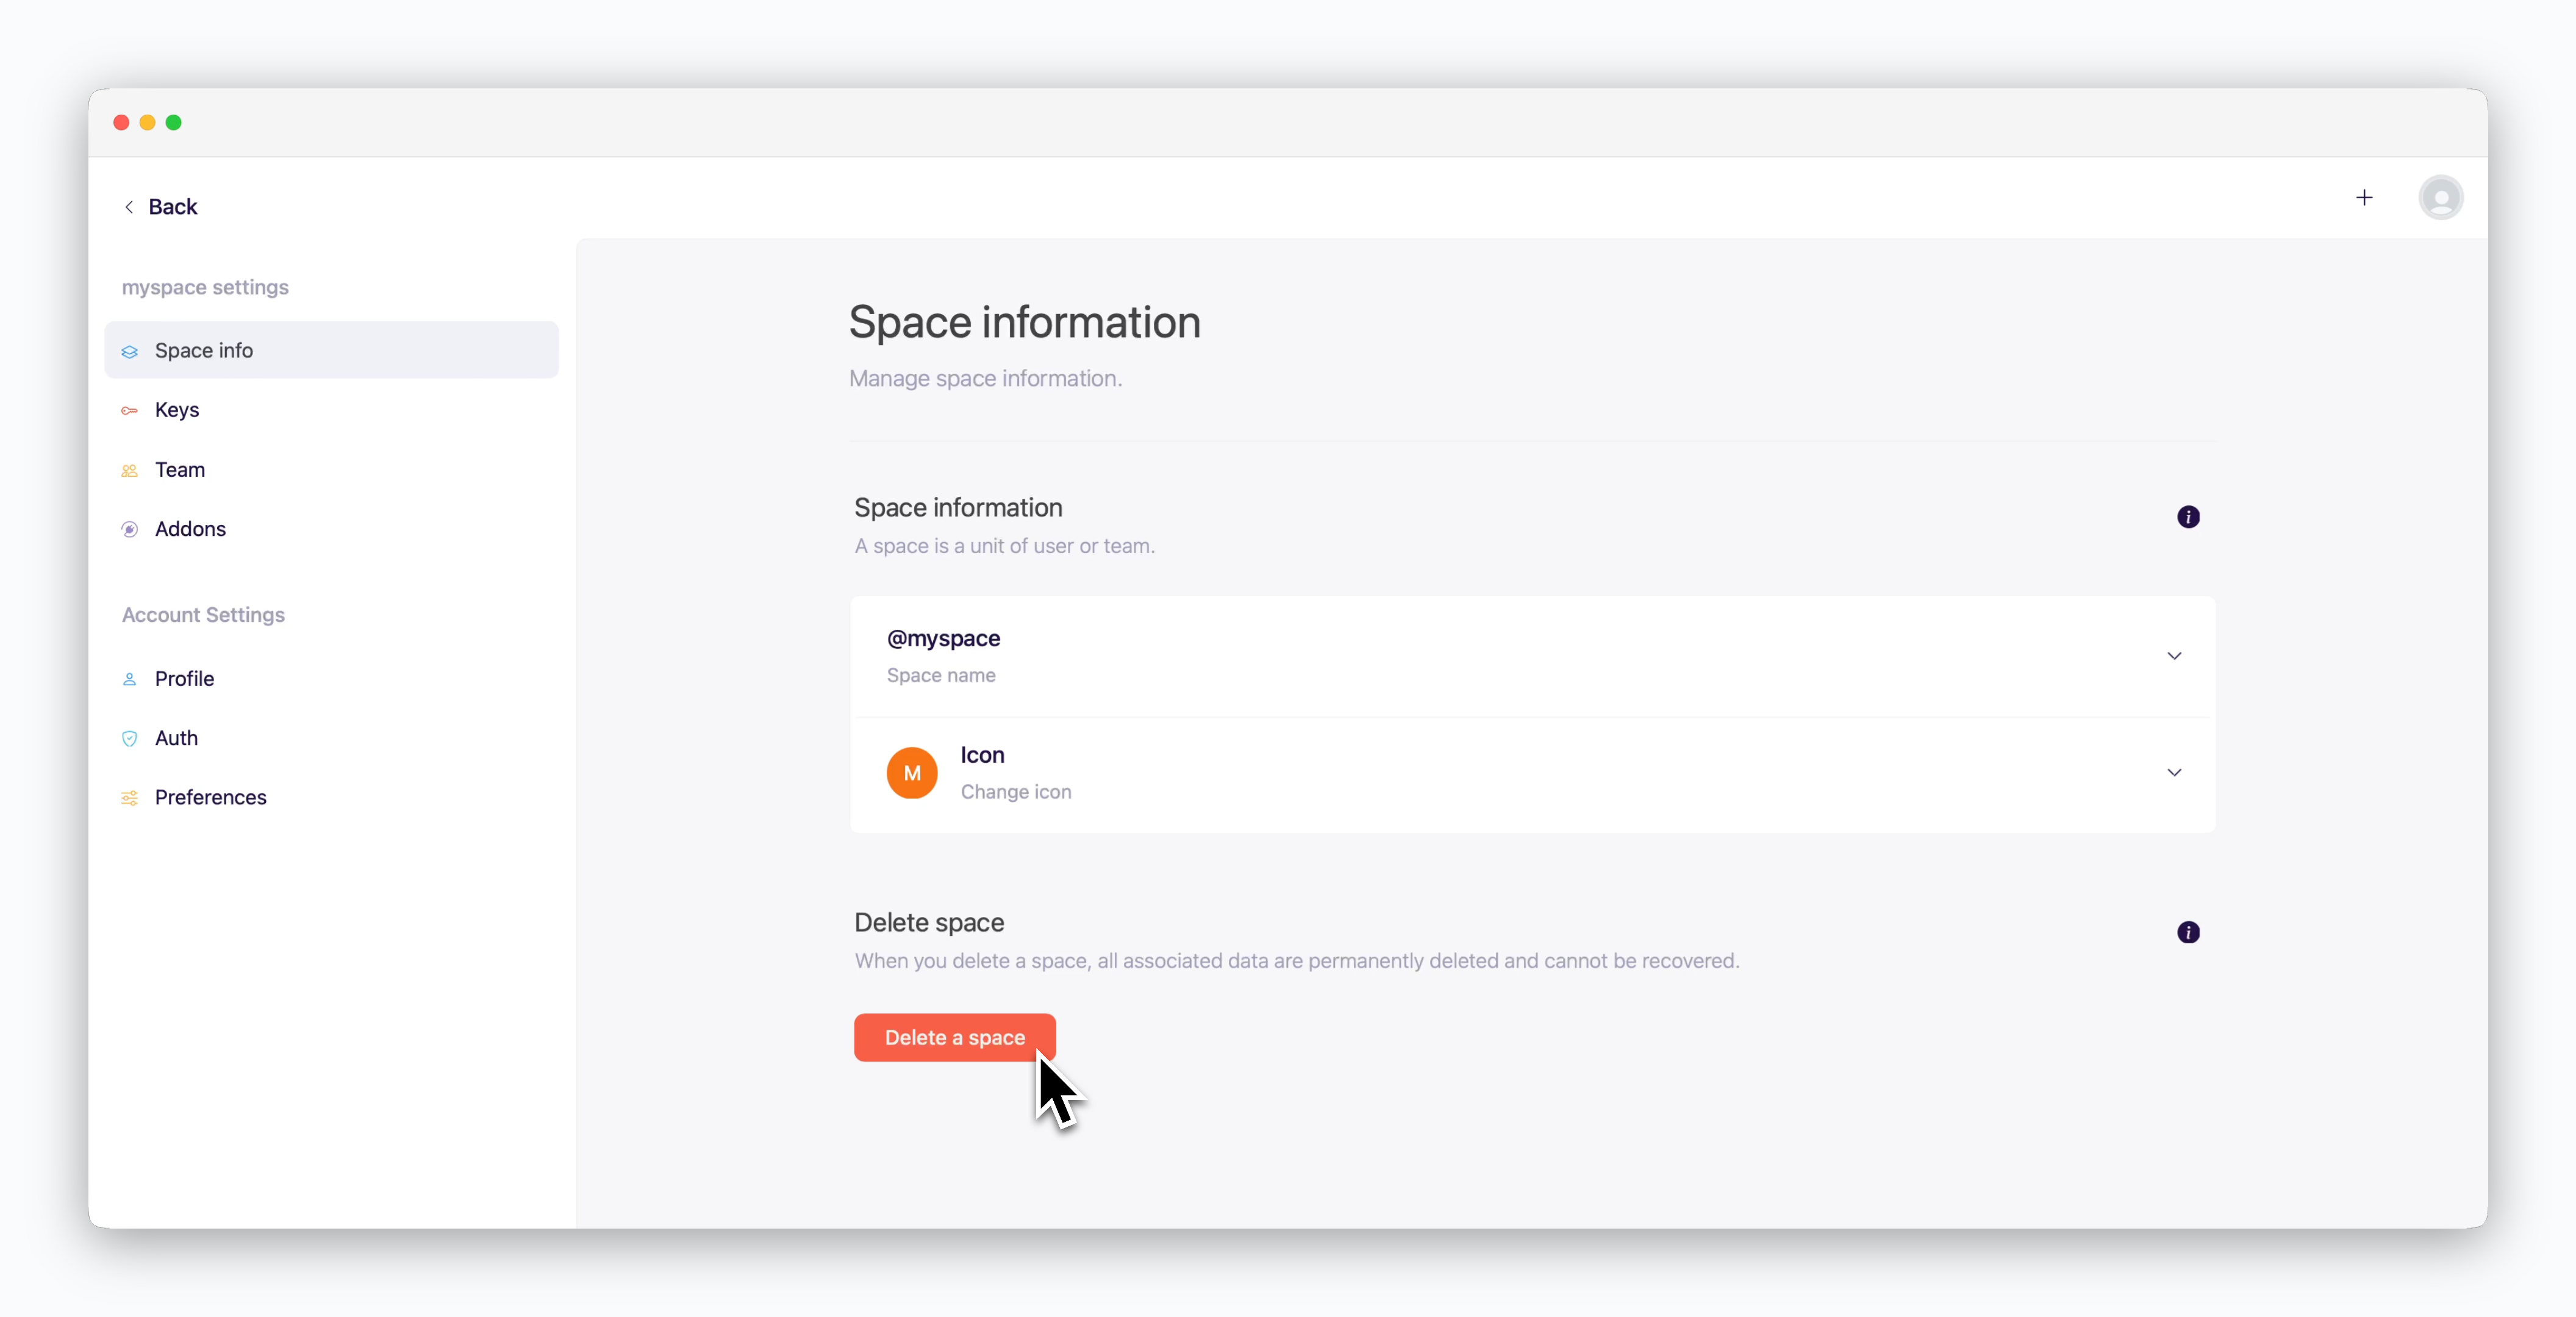Image resolution: width=2576 pixels, height=1317 pixels.
Task: Click the Delete a space button
Action: click(954, 1037)
